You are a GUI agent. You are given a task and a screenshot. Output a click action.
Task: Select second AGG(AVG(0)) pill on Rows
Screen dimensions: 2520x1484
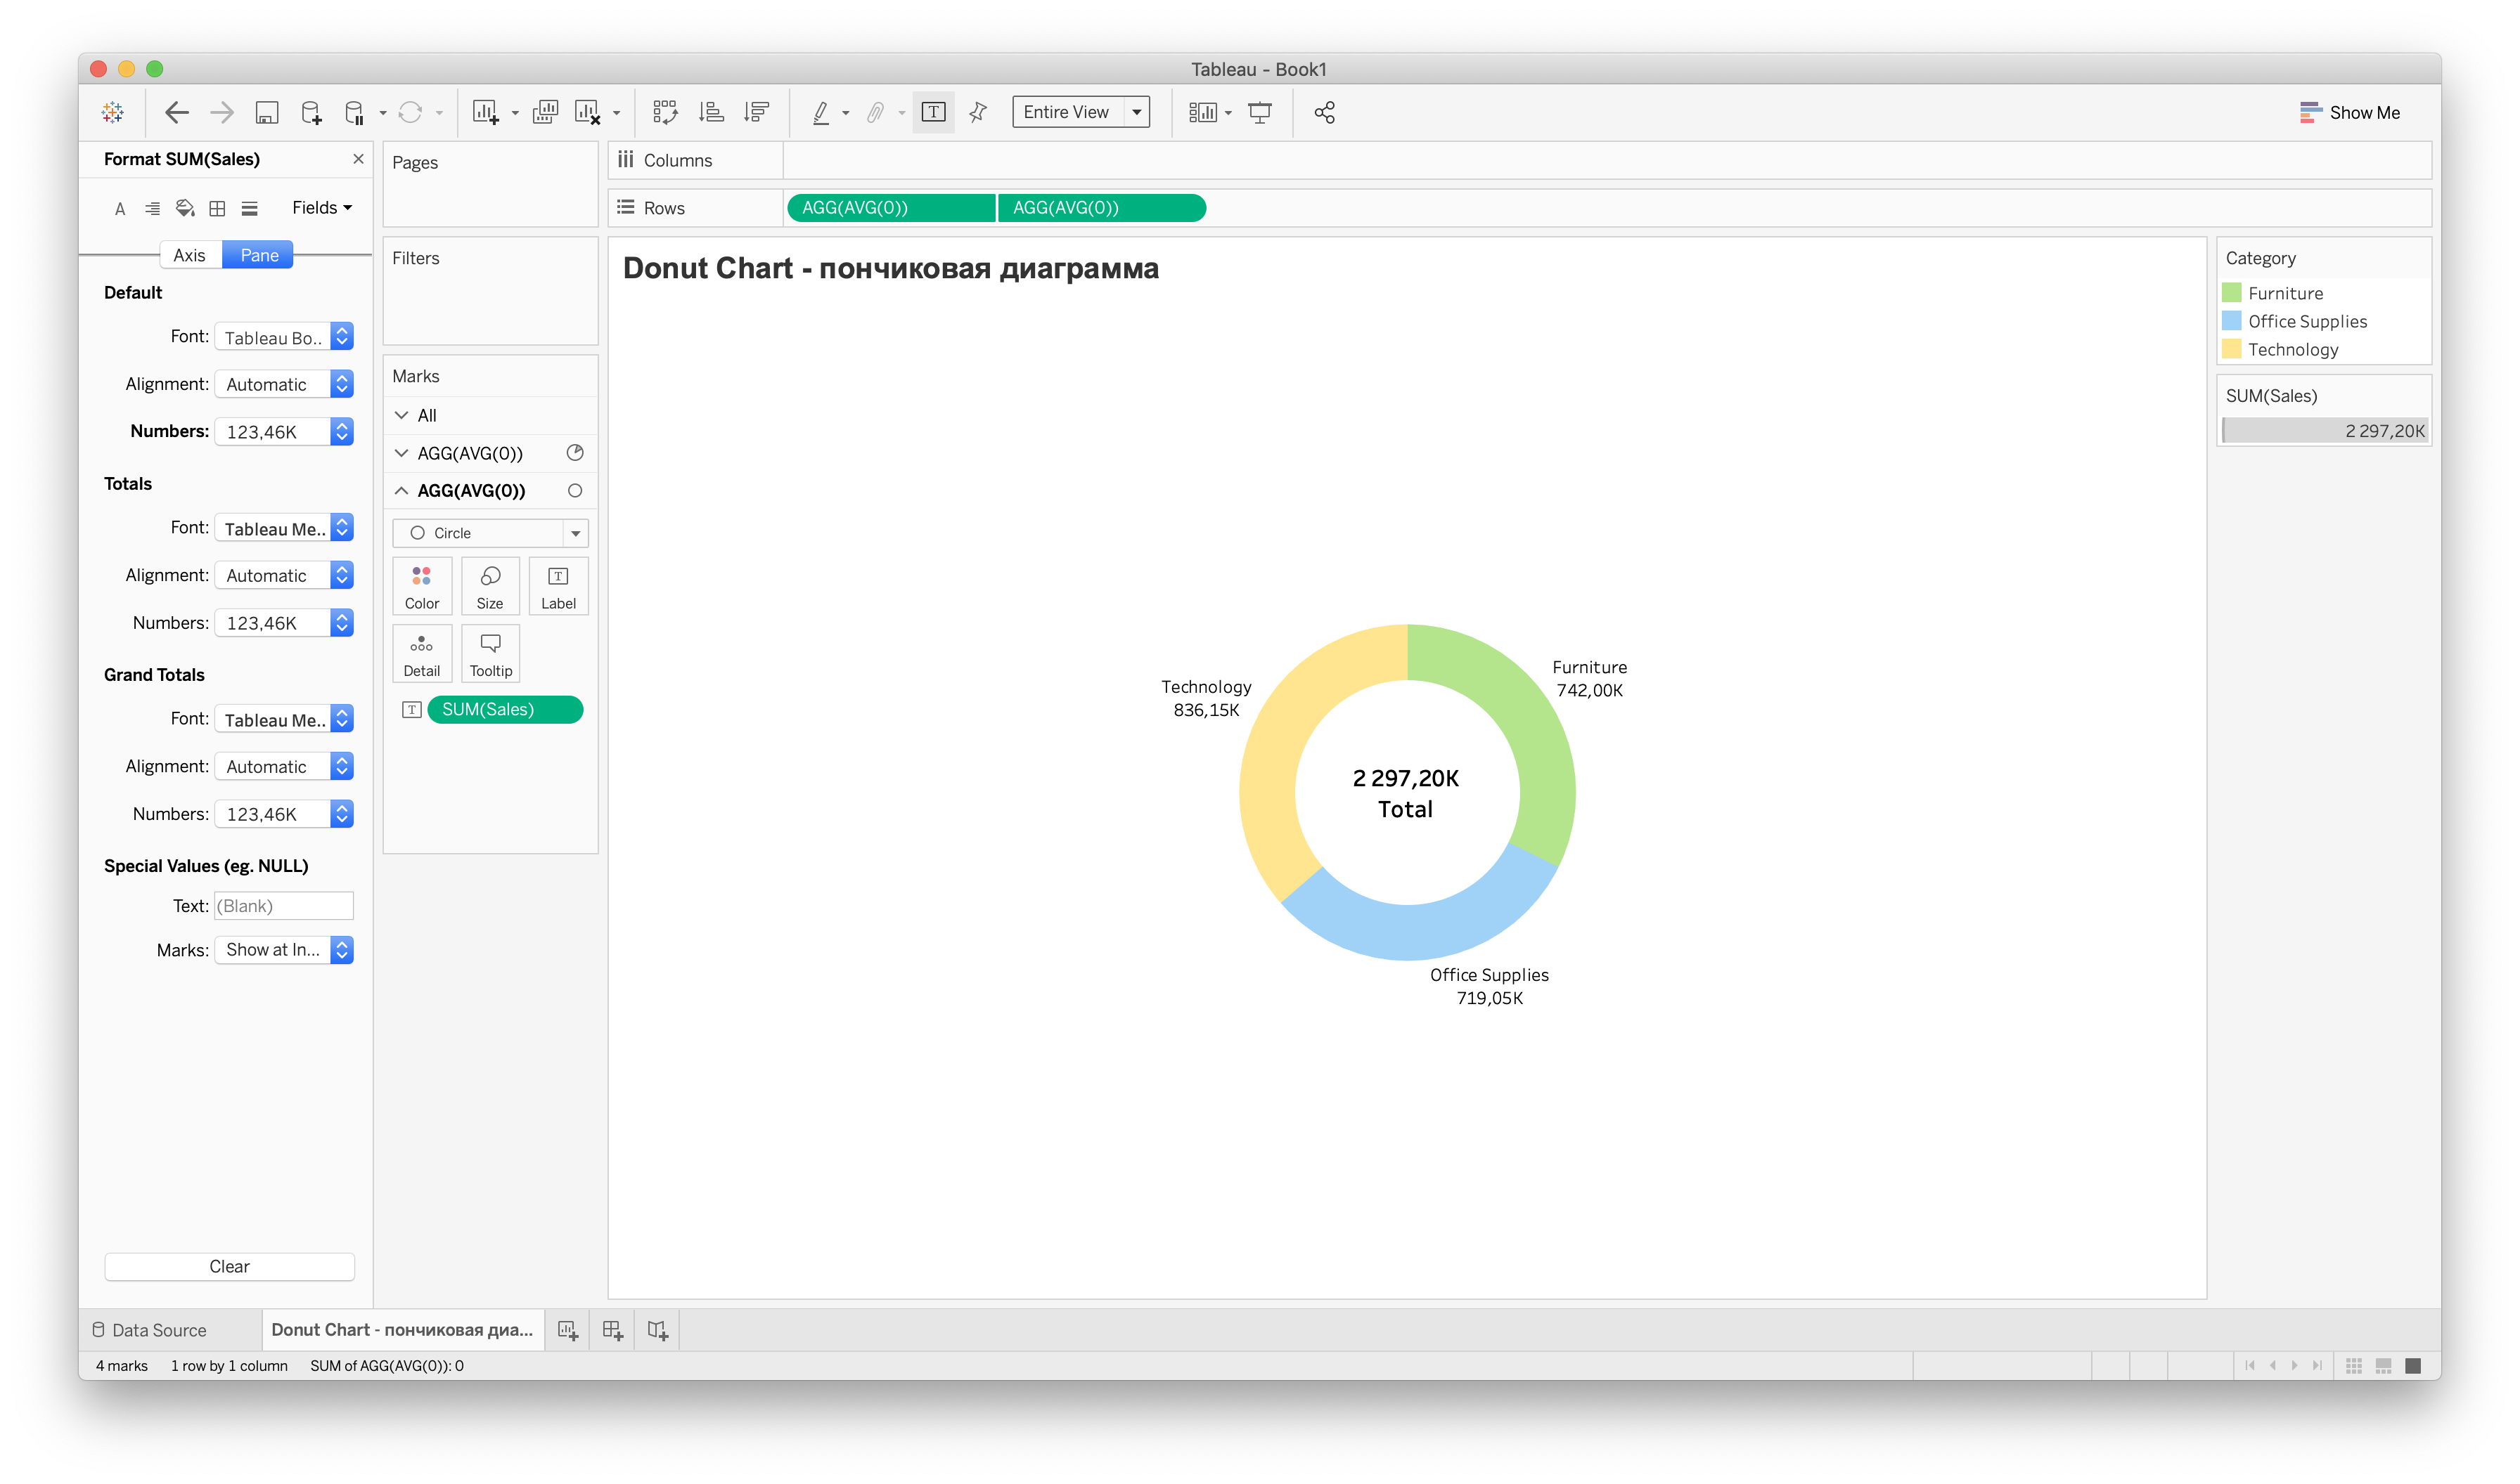[x=1101, y=208]
